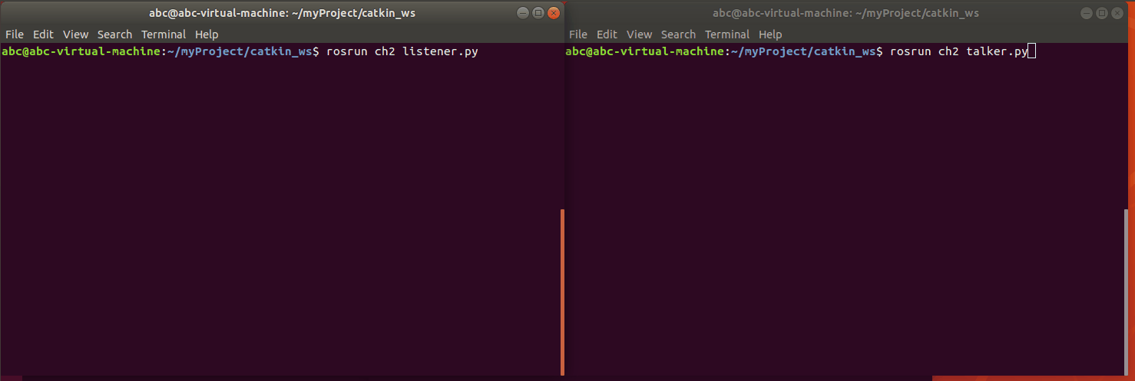Open File menu in talker terminal window
The width and height of the screenshot is (1135, 381).
tap(578, 34)
